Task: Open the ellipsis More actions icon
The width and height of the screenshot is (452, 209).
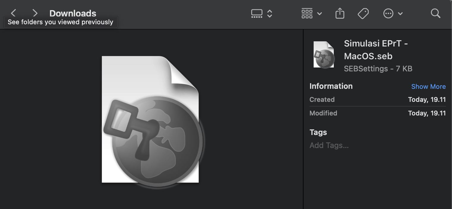Action: pyautogui.click(x=388, y=14)
